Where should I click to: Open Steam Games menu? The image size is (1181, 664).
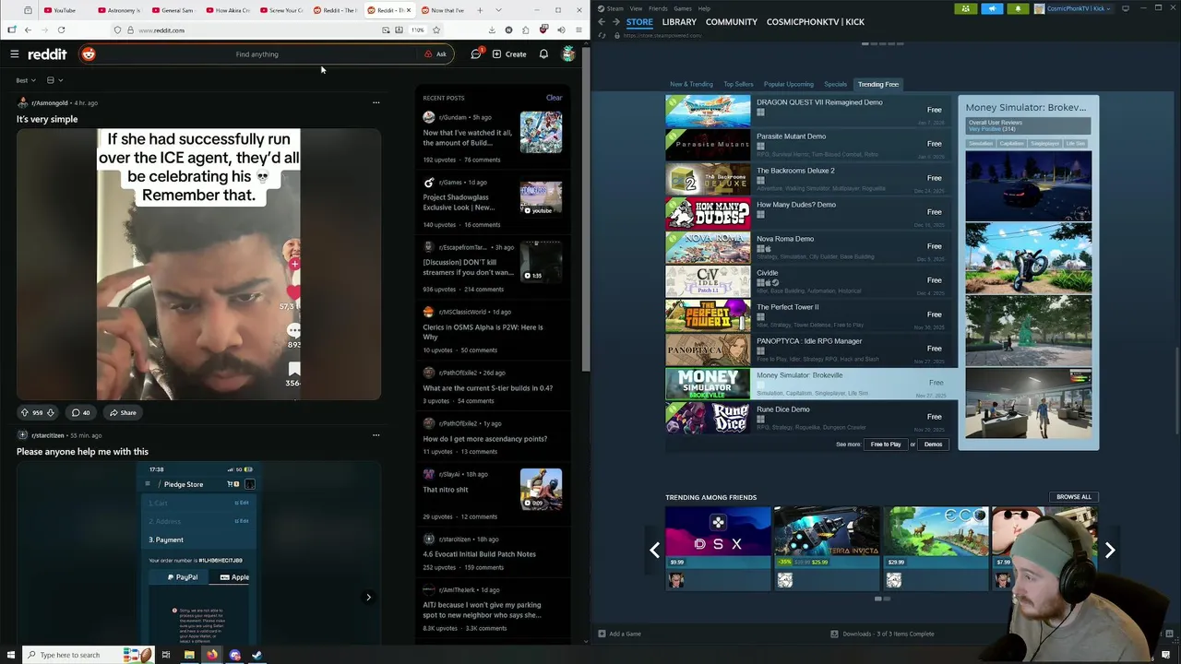click(x=682, y=8)
